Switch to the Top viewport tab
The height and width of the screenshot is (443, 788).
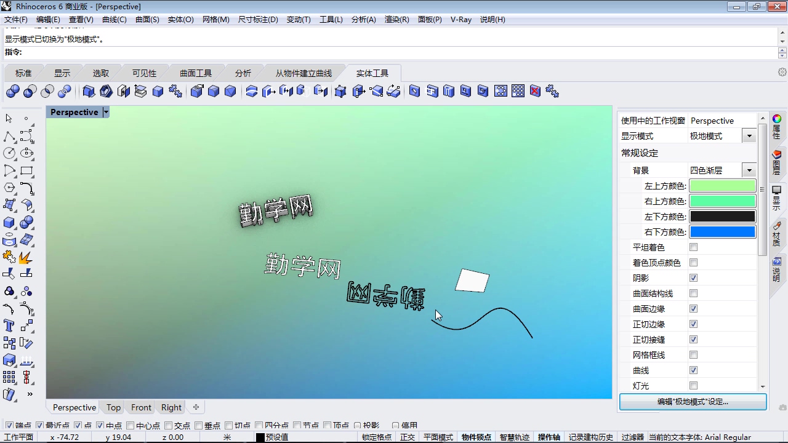pyautogui.click(x=113, y=407)
